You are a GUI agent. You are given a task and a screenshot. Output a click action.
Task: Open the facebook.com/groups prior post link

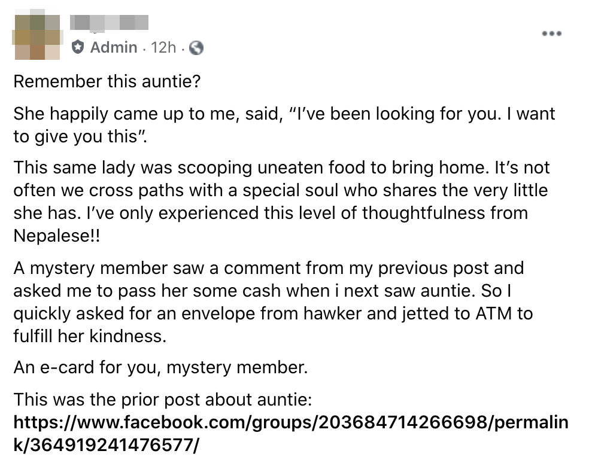coord(290,424)
